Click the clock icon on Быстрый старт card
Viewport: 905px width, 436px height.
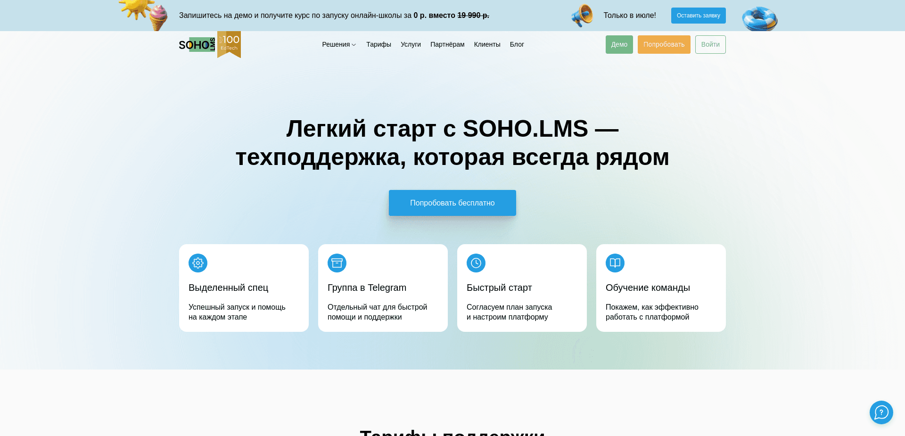point(476,263)
